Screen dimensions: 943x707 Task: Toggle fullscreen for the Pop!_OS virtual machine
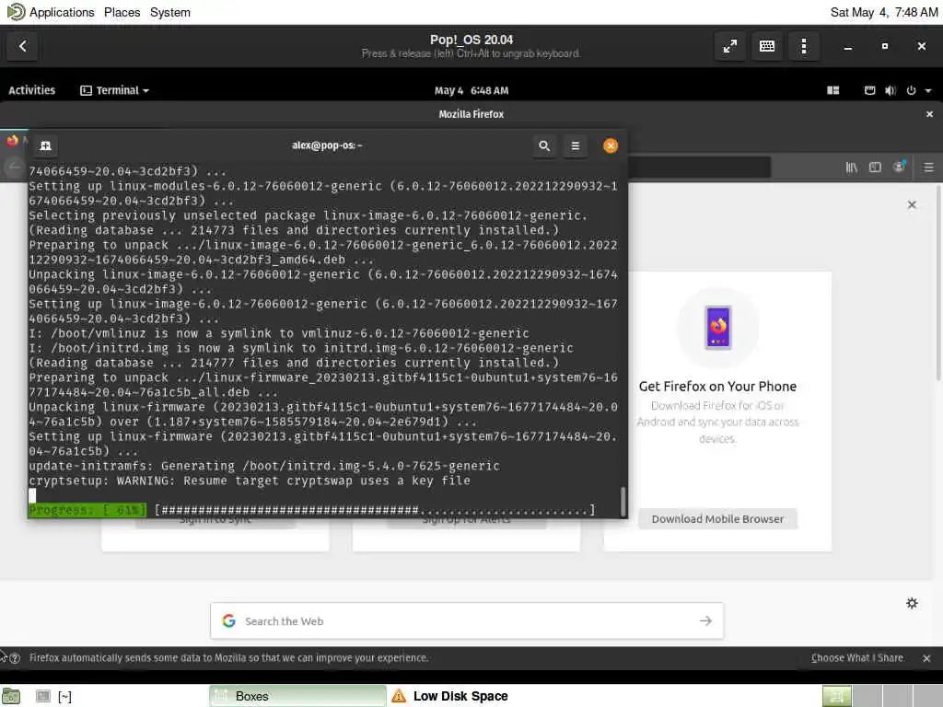coord(730,46)
